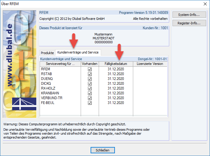Screen dimensions: 210x156
Task: Click the Fälligkeitsdatum column header
Action: (116, 64)
